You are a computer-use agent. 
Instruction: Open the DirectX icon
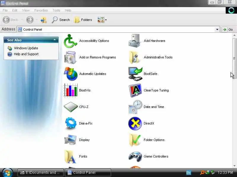135,123
